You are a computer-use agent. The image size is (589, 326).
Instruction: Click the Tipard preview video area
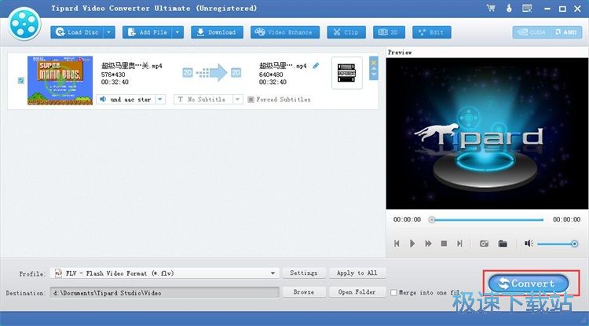point(487,134)
